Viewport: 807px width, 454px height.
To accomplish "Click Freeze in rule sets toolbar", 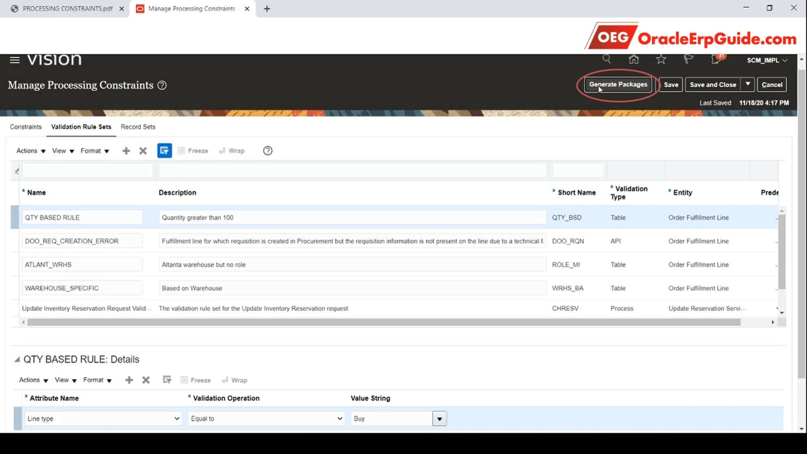I will pyautogui.click(x=193, y=151).
